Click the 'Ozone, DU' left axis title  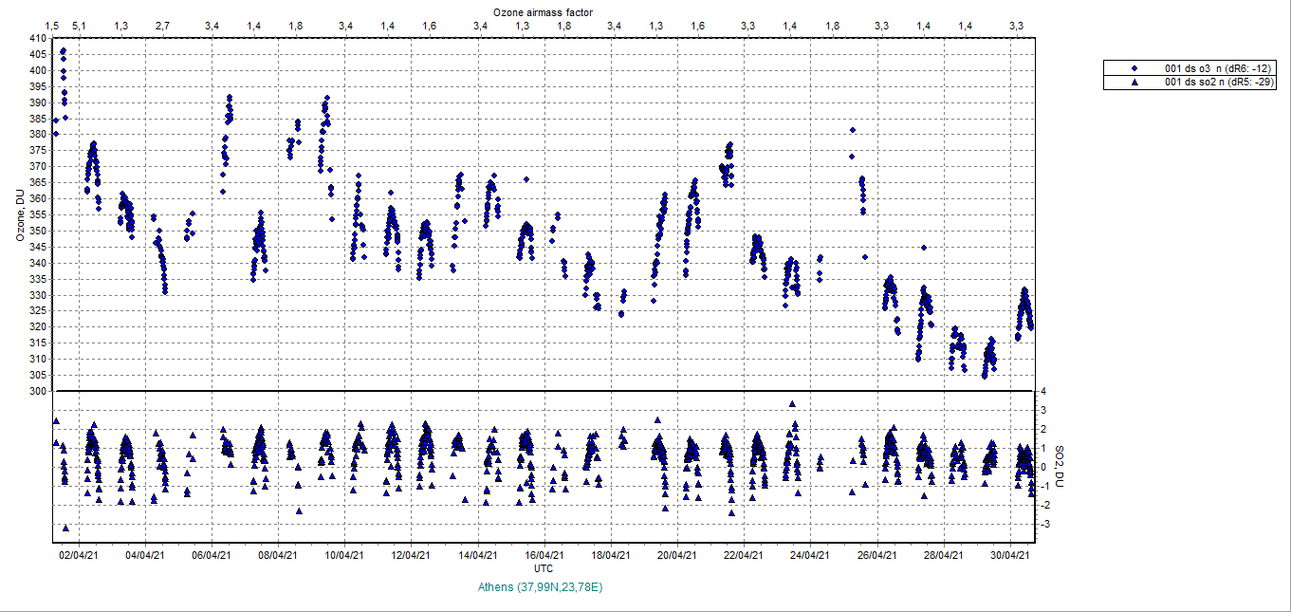(x=20, y=215)
